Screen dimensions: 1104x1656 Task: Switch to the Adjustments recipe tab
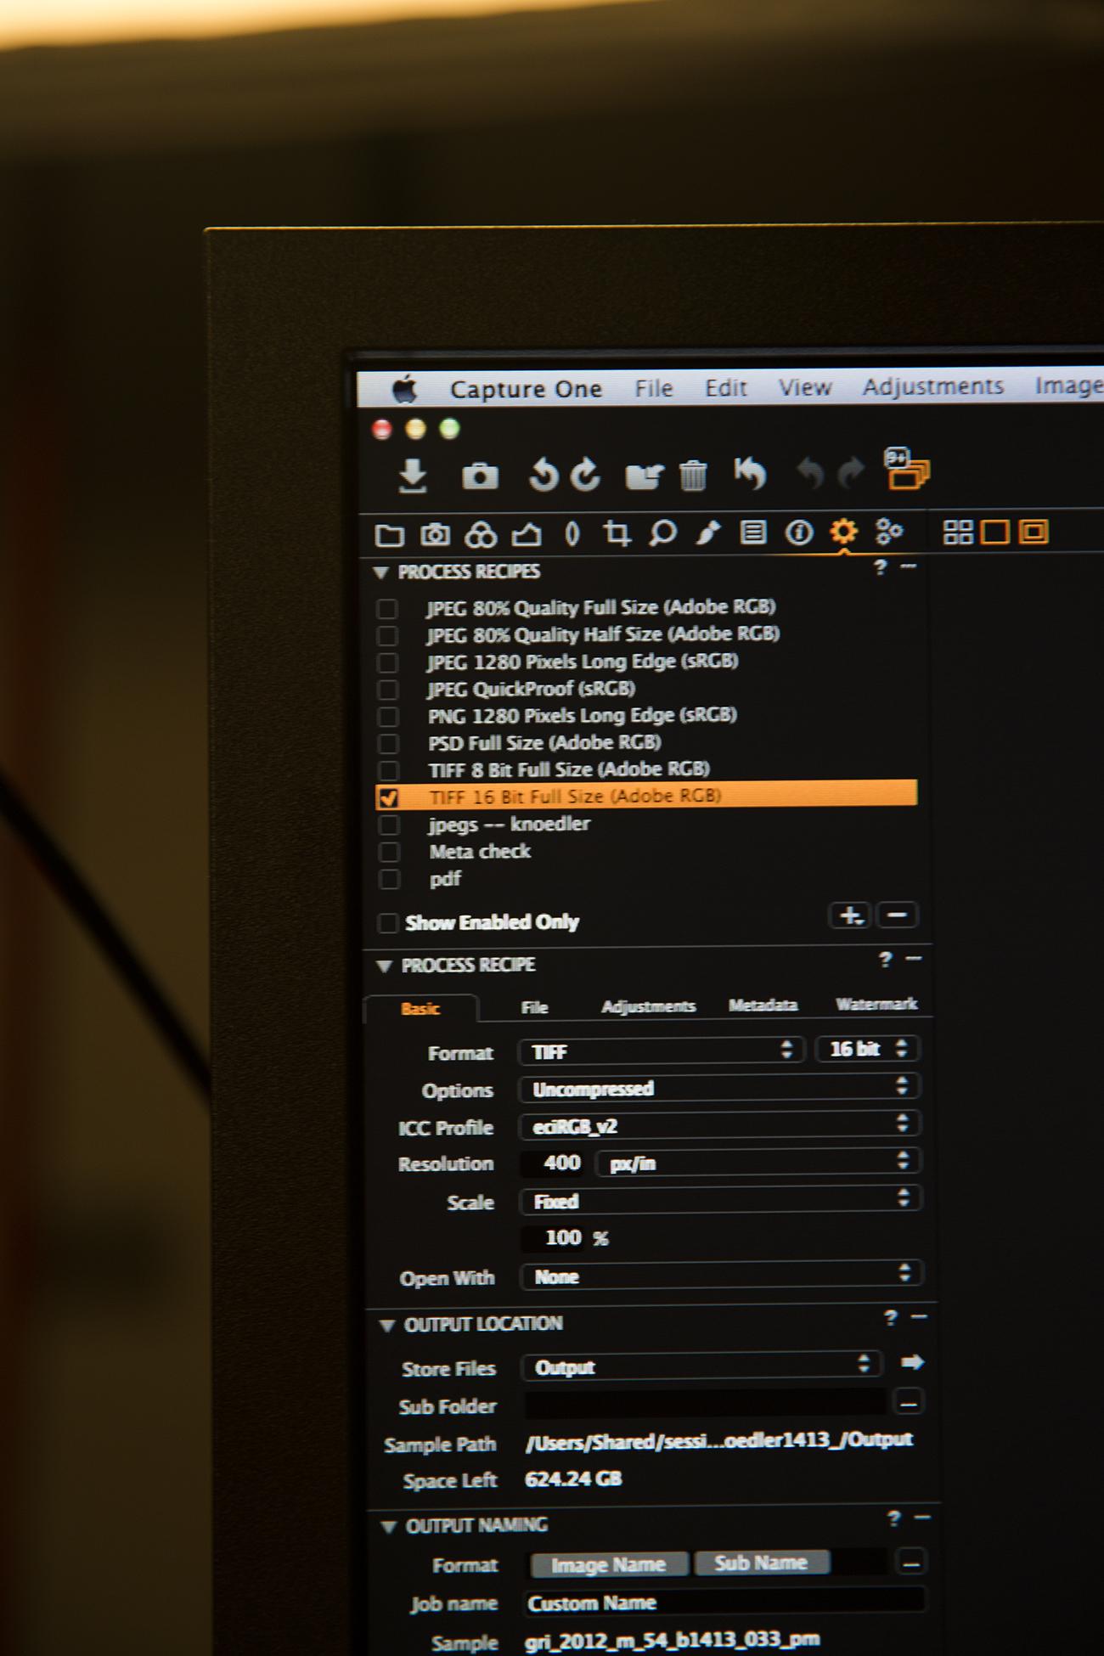tap(648, 1006)
